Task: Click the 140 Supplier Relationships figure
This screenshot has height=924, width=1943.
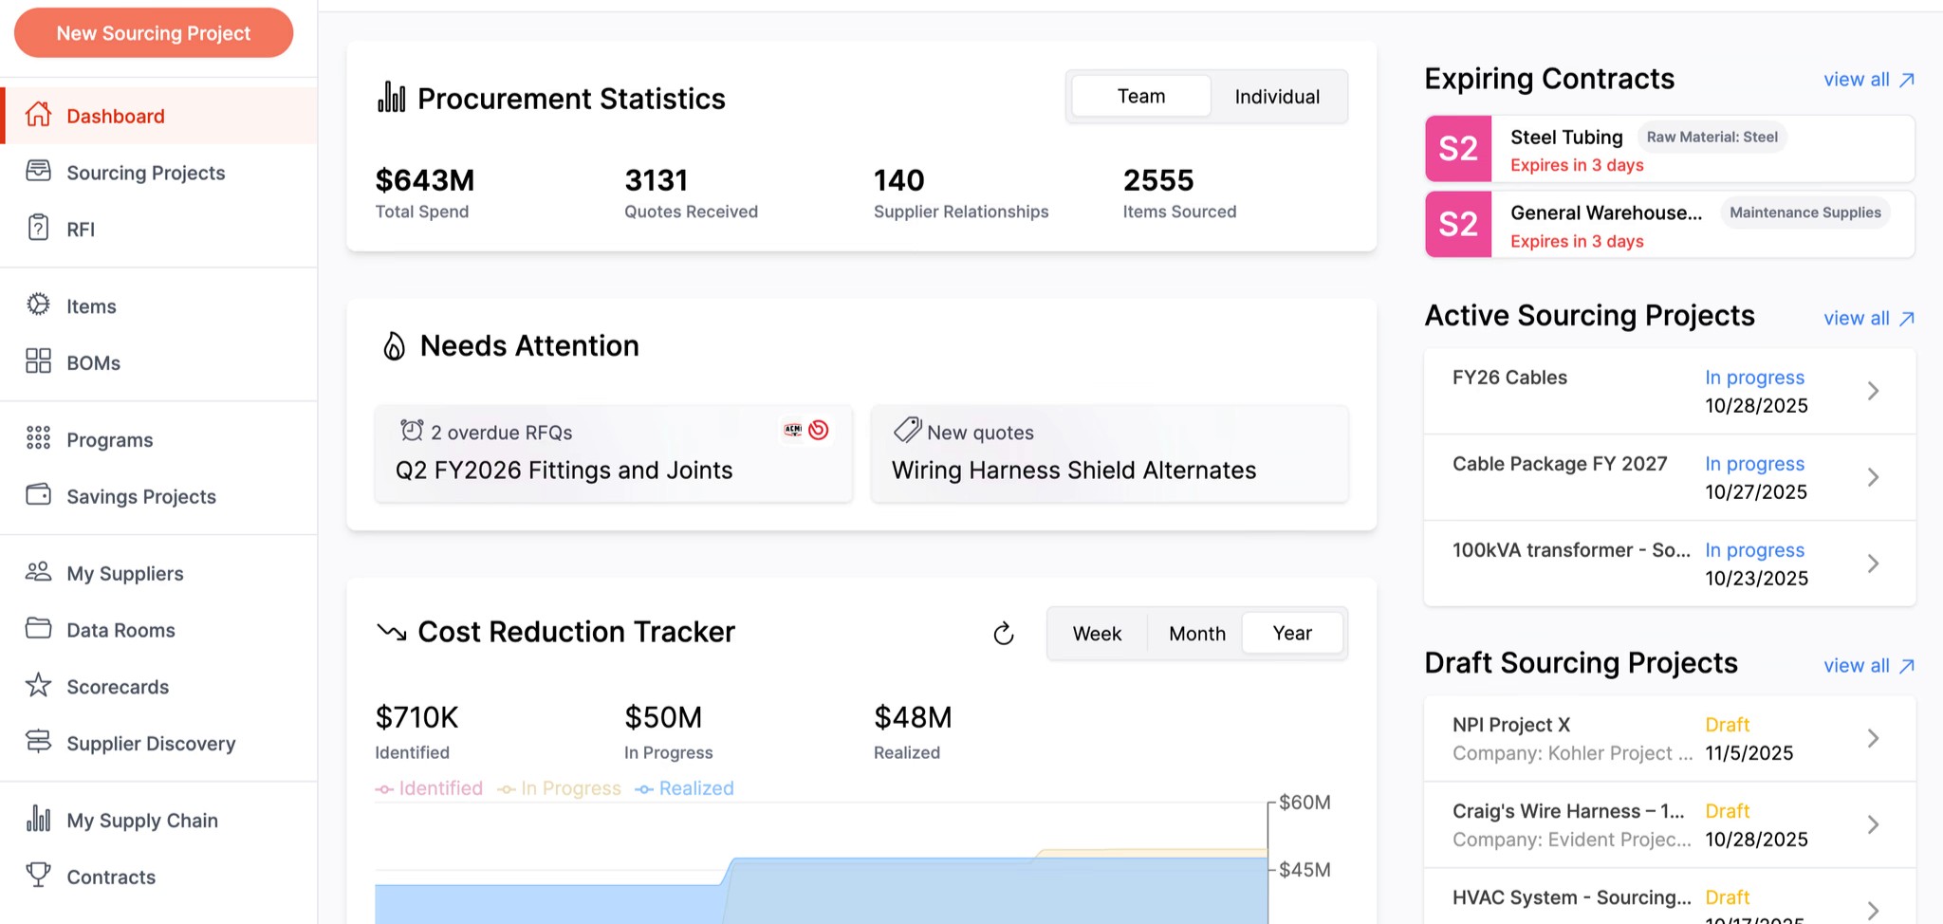Action: (898, 179)
